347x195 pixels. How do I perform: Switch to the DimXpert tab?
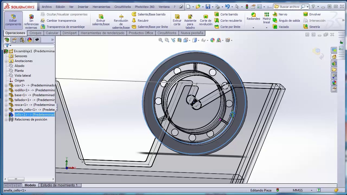[x=69, y=33]
